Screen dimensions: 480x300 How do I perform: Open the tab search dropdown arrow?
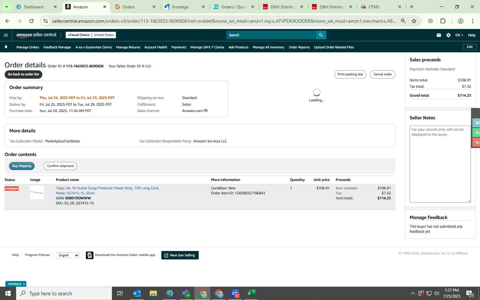click(6, 7)
